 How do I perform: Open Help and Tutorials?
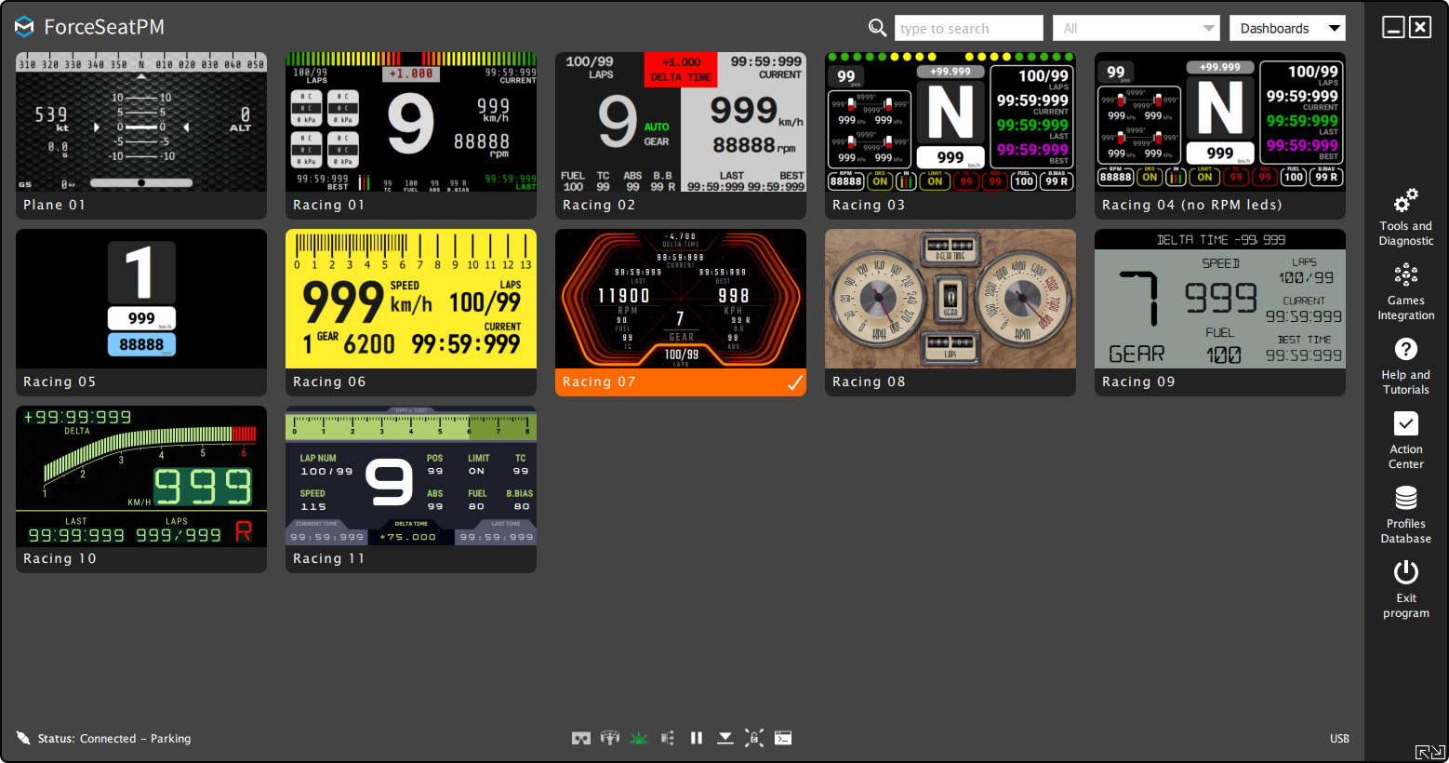point(1405,366)
